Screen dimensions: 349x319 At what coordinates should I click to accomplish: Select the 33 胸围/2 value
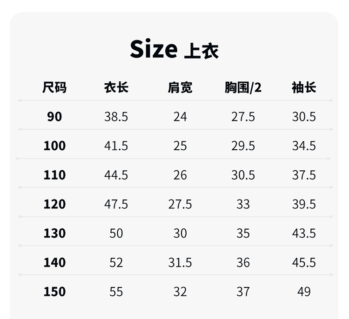pyautogui.click(x=243, y=204)
